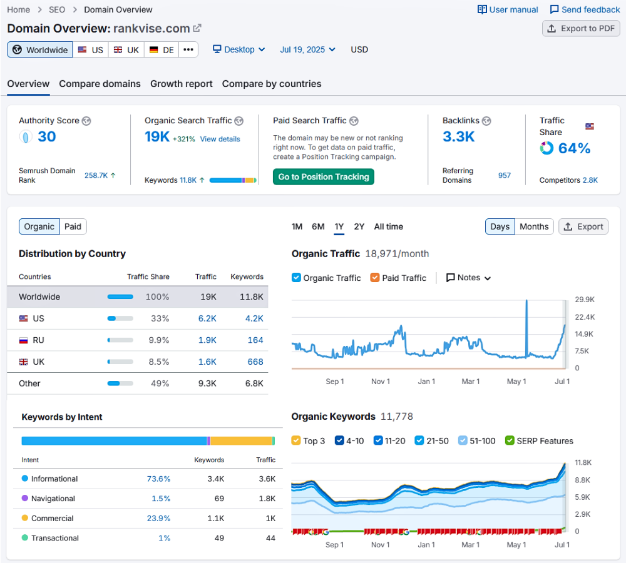The height and width of the screenshot is (563, 626).
Task: Select the DE country database button
Action: tap(162, 50)
